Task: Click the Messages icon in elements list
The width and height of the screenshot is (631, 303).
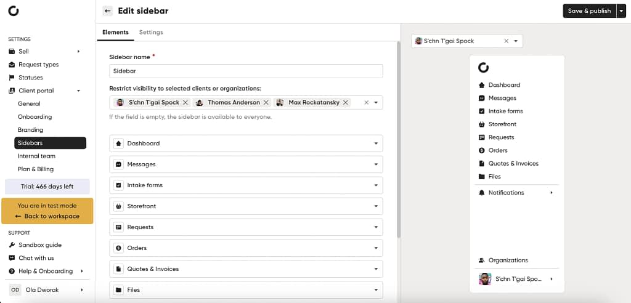Action: pos(118,164)
